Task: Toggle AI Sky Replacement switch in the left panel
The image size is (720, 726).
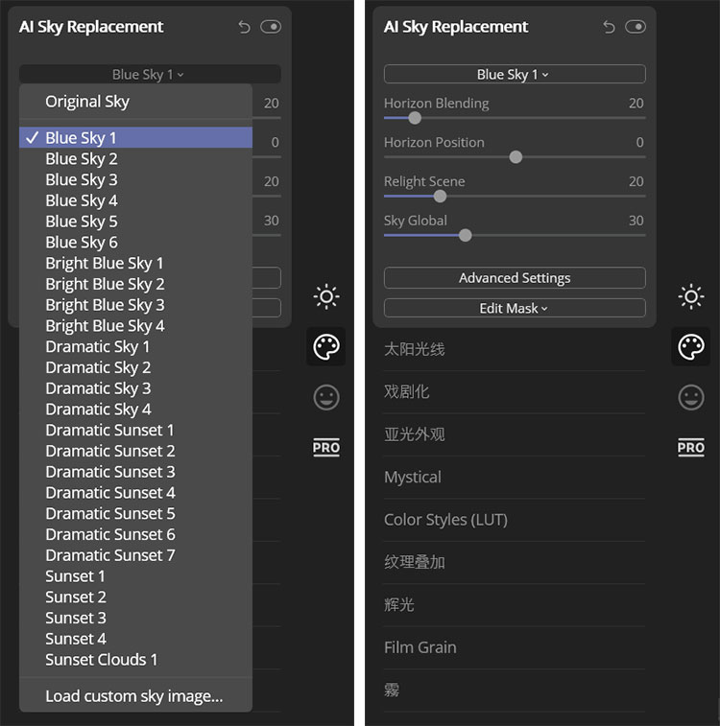Action: click(271, 27)
